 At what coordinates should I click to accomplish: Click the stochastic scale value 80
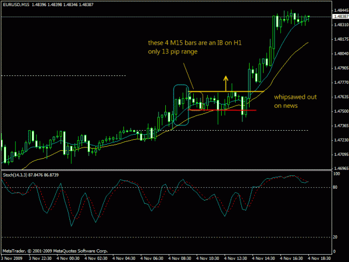pos(336,187)
